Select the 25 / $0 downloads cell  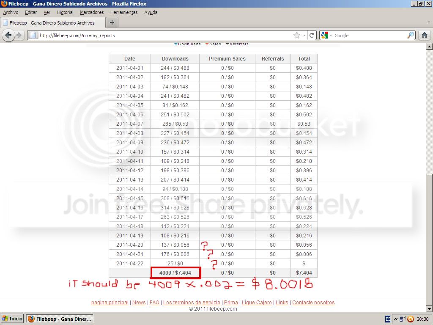(x=175, y=264)
